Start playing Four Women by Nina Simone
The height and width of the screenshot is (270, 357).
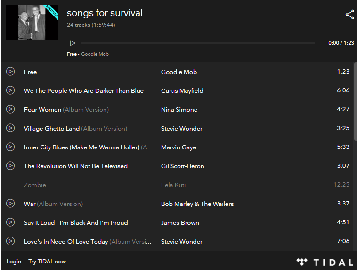point(10,109)
